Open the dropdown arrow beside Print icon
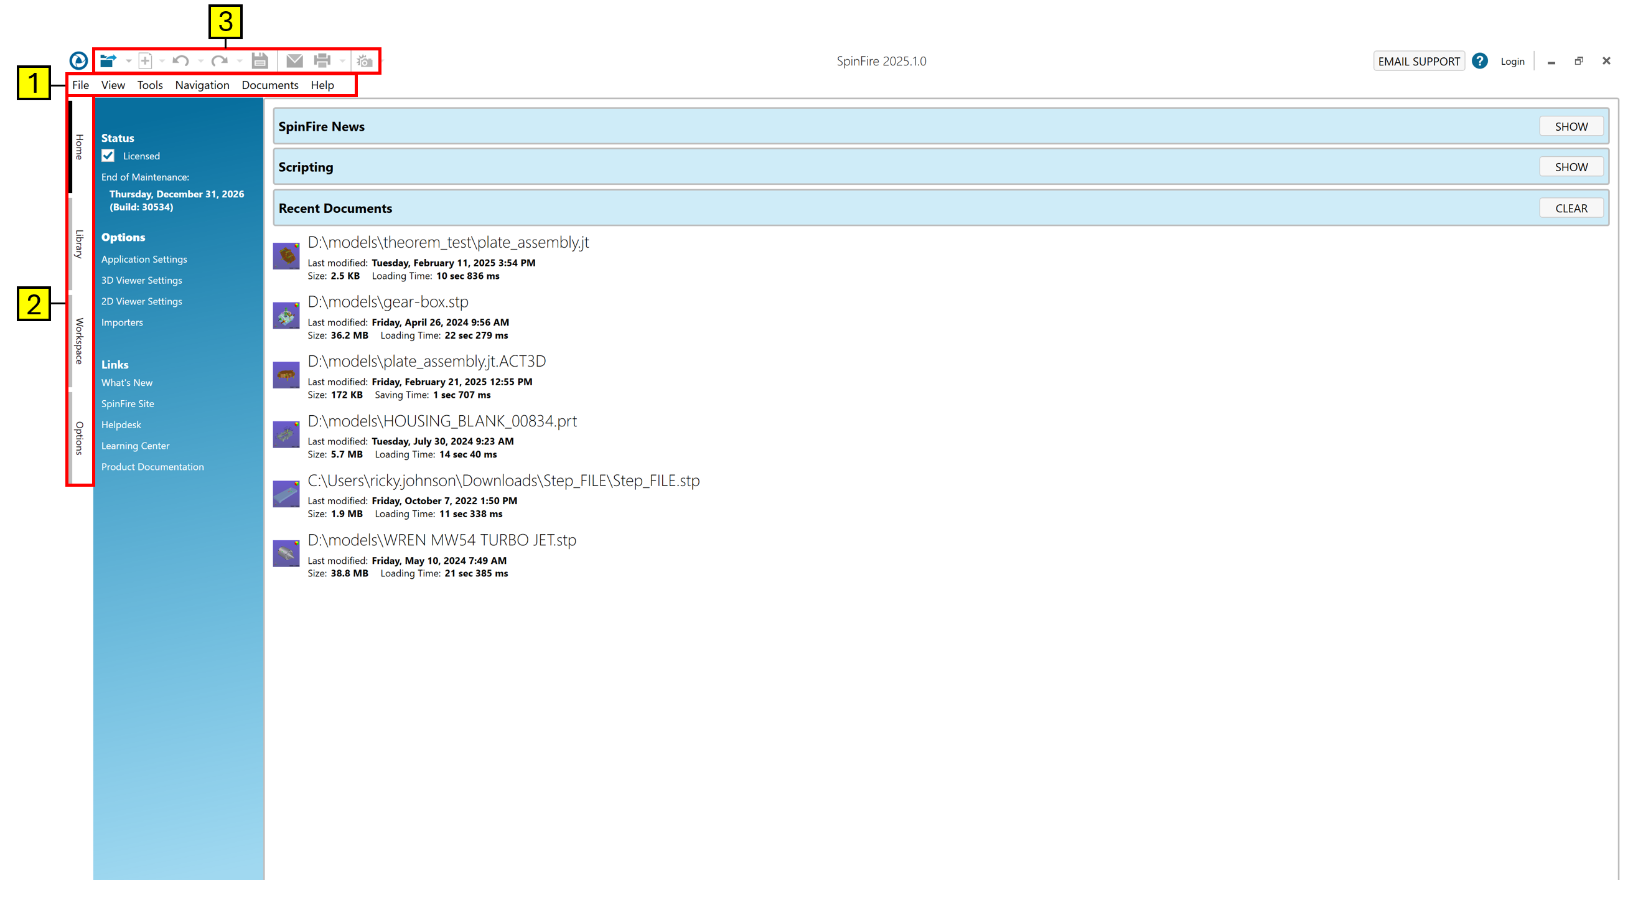The height and width of the screenshot is (900, 1628). point(342,61)
